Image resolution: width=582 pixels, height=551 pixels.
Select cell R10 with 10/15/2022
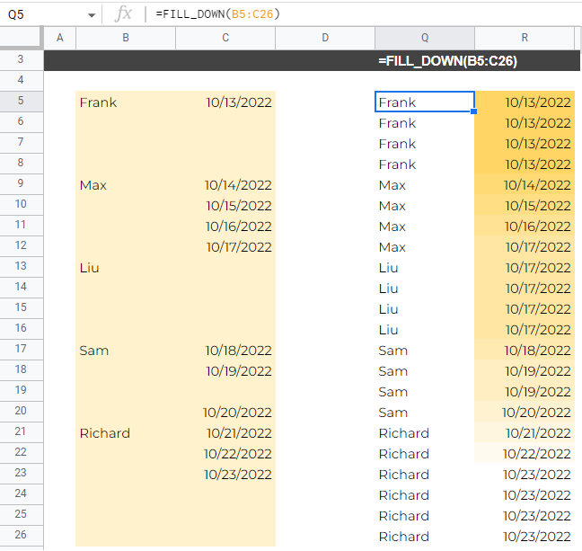click(x=525, y=205)
